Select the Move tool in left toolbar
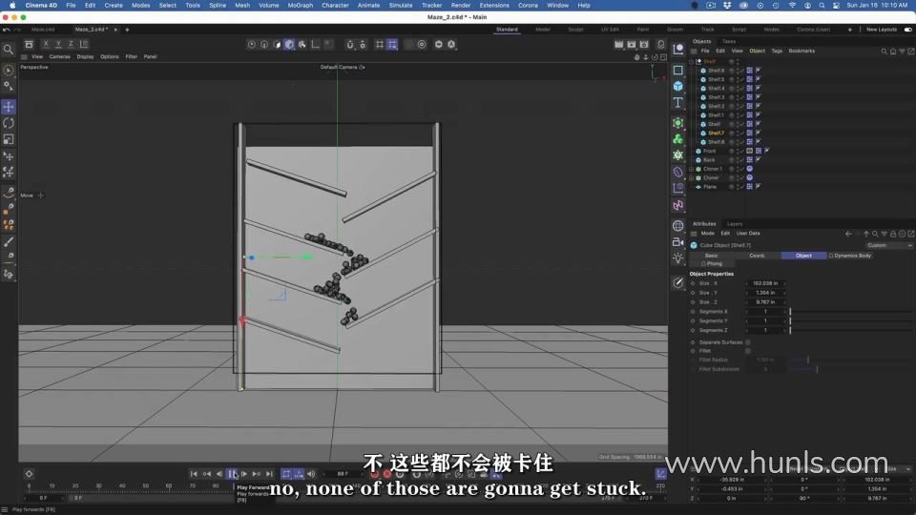 9,107
